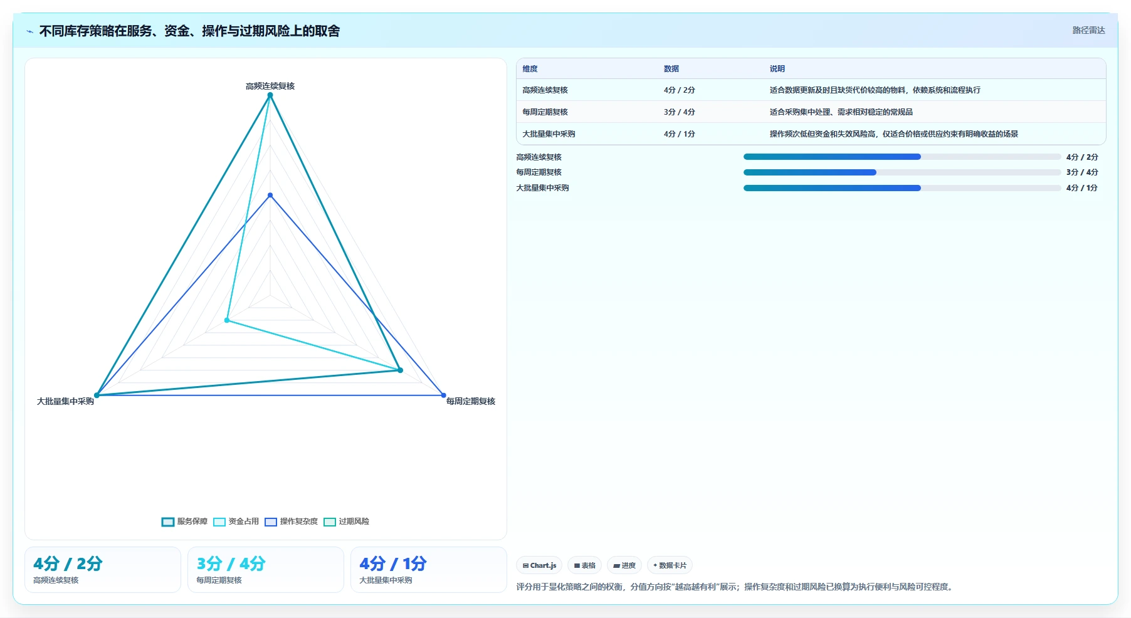The width and height of the screenshot is (1131, 618).
Task: Select the 高频连续复核 table row name
Action: (545, 90)
